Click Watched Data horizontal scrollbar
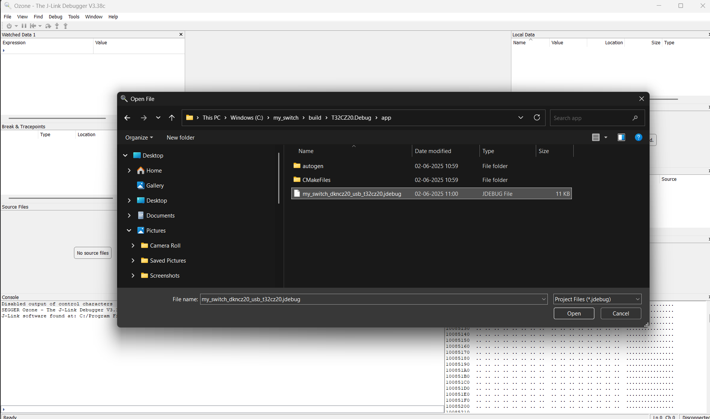Screen dimensions: 710x419 57,118
